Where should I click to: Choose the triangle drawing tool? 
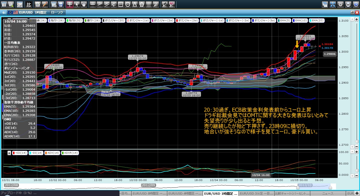(134, 4)
